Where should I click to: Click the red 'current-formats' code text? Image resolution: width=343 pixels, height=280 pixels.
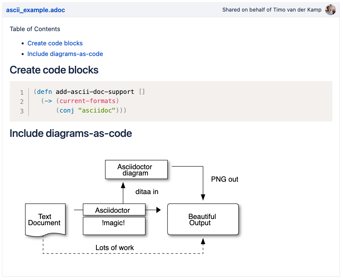[87, 101]
